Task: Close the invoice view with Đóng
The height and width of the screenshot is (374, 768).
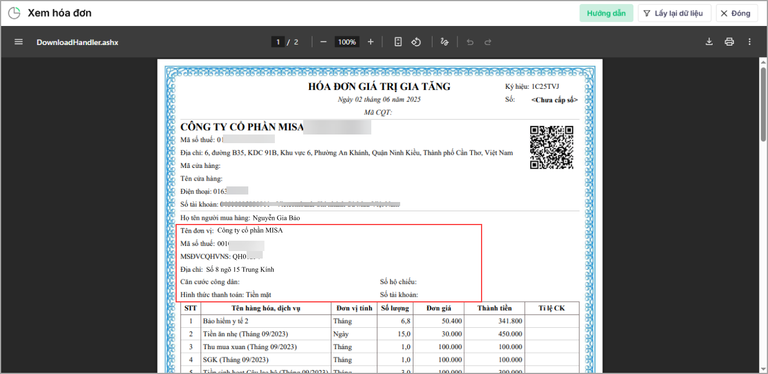Action: click(736, 13)
